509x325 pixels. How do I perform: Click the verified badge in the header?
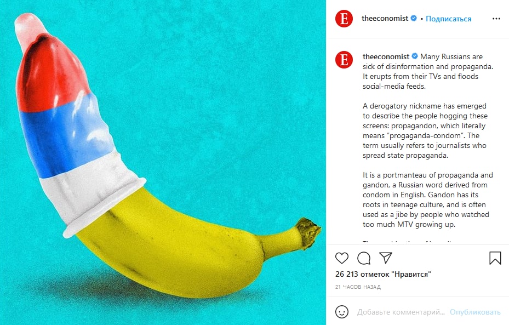(414, 19)
